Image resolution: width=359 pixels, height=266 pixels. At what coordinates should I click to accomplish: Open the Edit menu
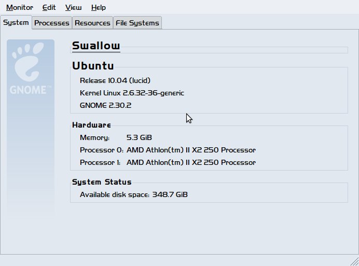[x=49, y=8]
